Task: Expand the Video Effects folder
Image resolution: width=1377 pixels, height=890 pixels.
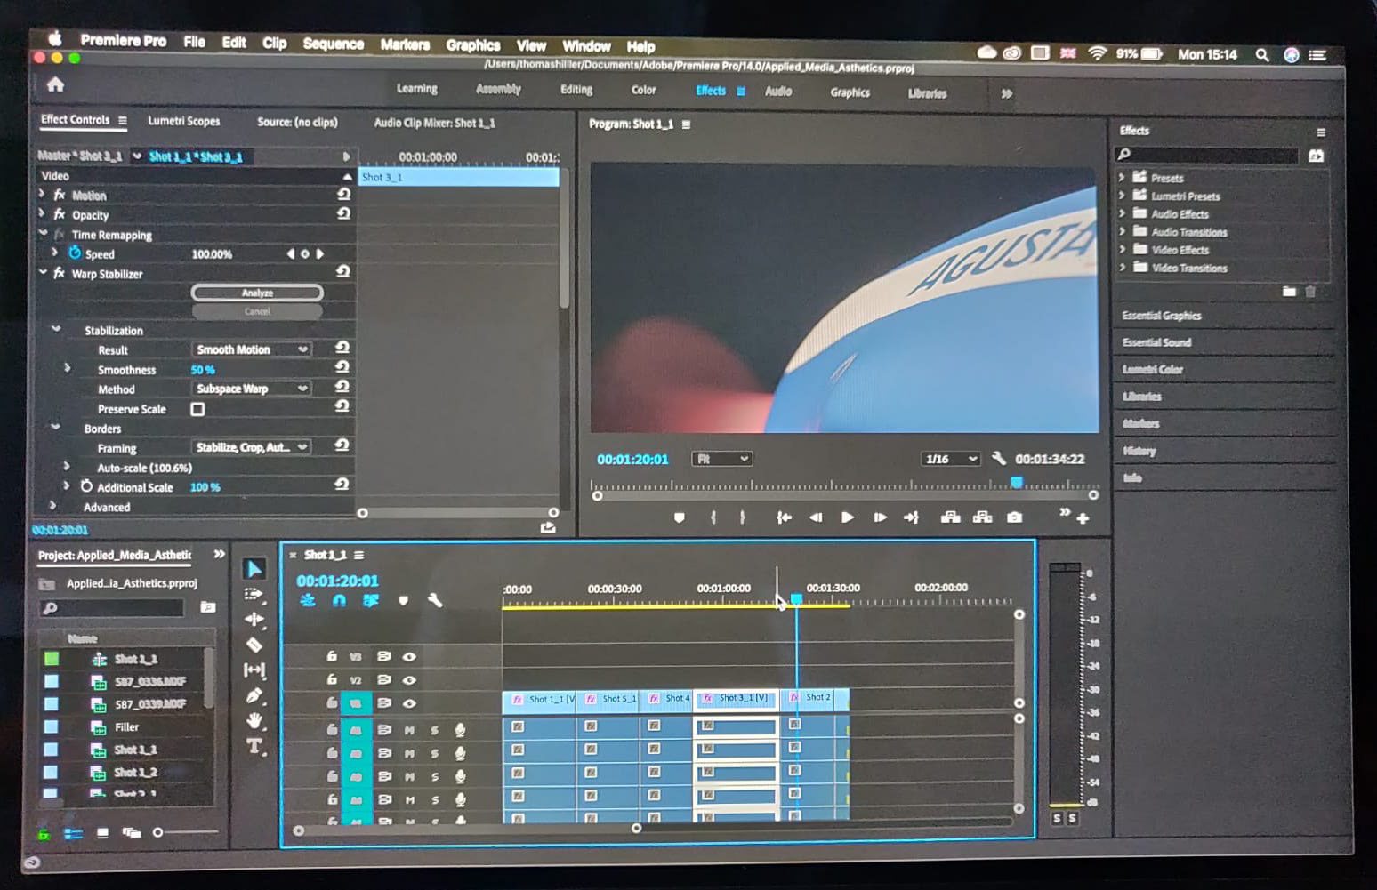Action: click(1123, 250)
